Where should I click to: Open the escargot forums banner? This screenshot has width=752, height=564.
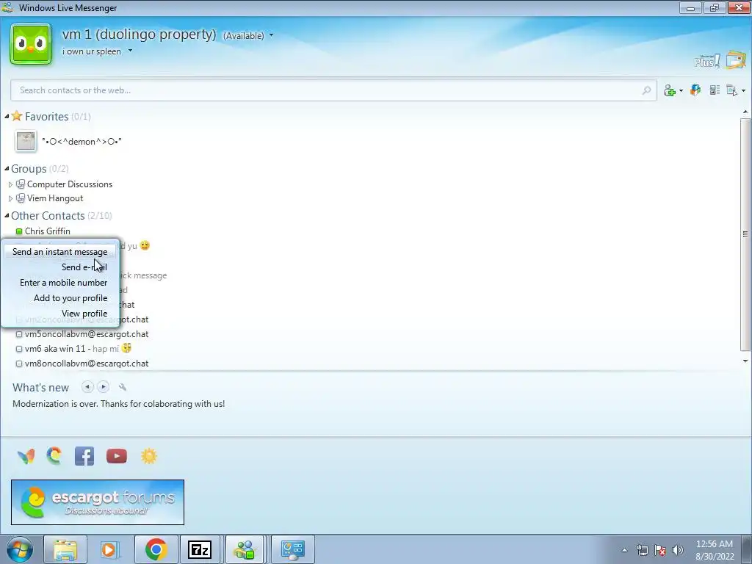coord(98,502)
